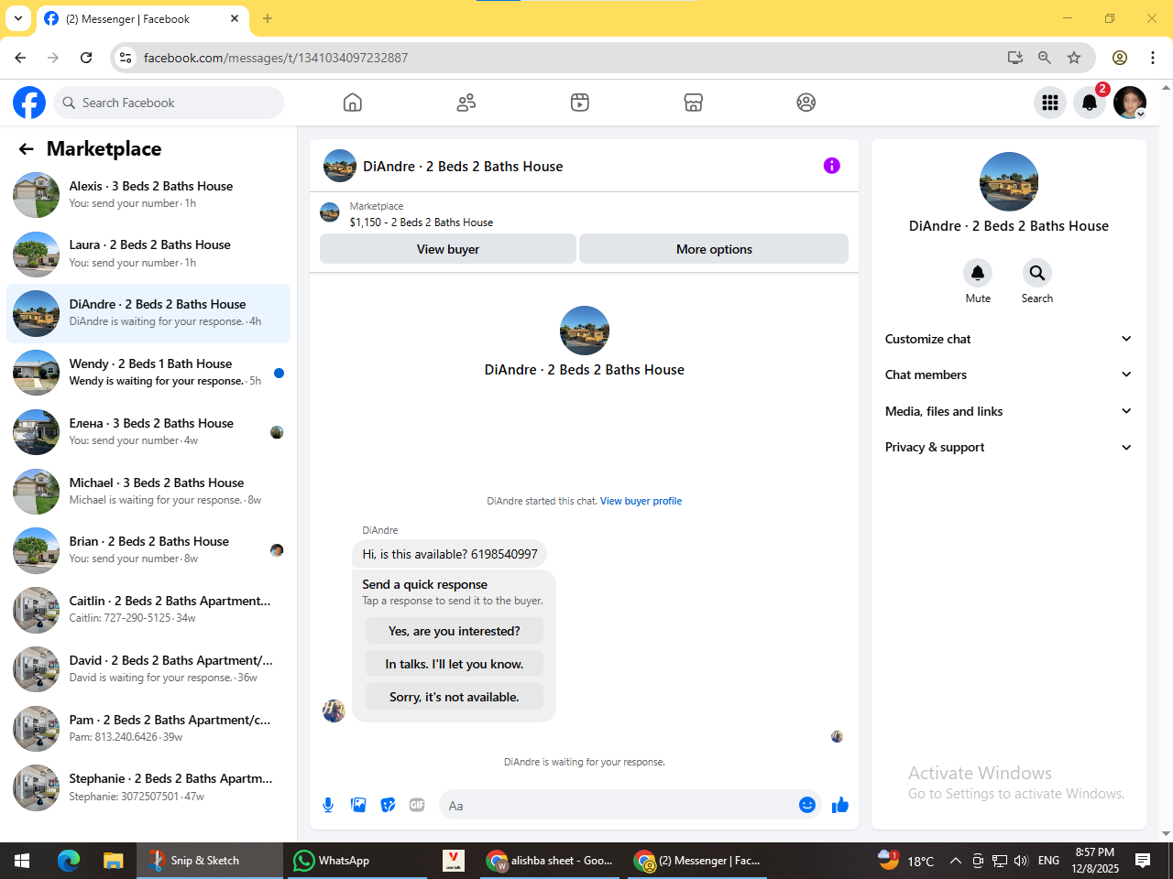
Task: Click the Search Facebook field
Action: pos(169,103)
